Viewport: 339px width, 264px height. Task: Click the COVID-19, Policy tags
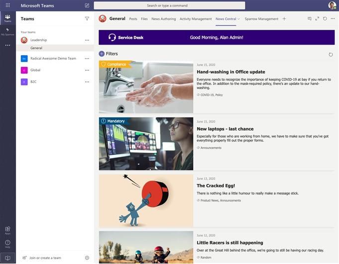point(212,95)
